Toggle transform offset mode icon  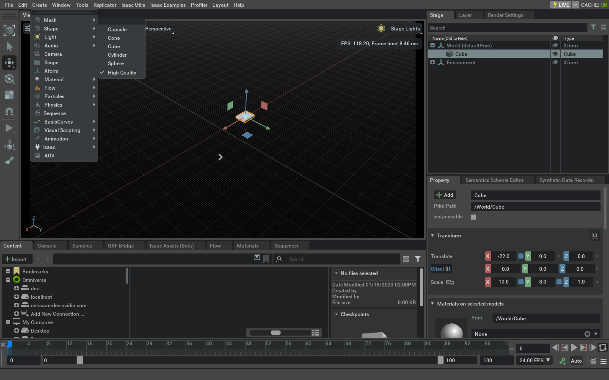(595, 236)
